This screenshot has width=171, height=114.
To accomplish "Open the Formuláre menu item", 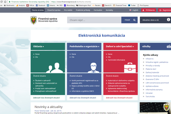I will 98,10.
